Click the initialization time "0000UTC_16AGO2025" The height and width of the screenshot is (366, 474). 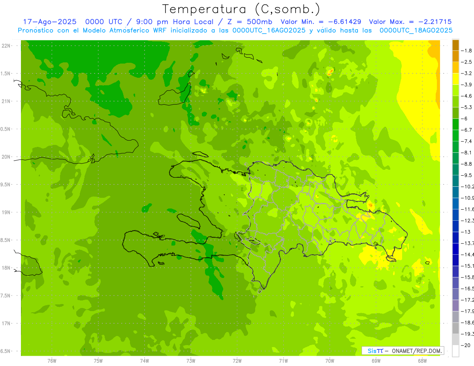[x=269, y=30]
